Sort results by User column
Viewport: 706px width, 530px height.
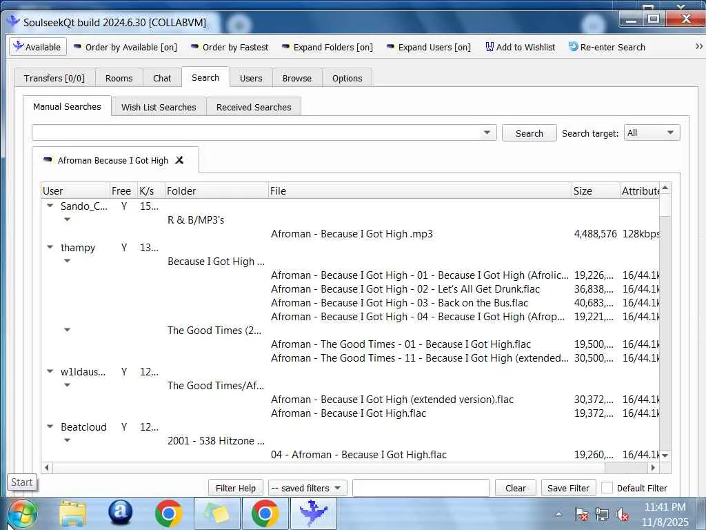pyautogui.click(x=75, y=190)
